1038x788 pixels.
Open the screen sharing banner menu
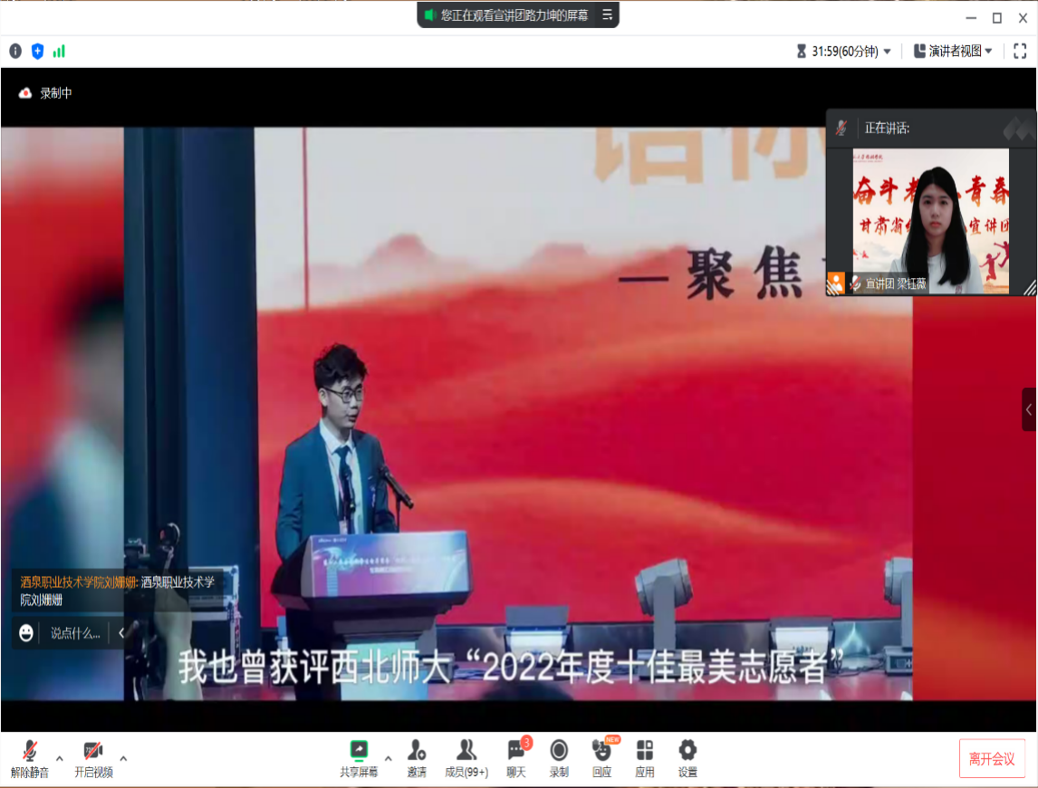point(608,14)
